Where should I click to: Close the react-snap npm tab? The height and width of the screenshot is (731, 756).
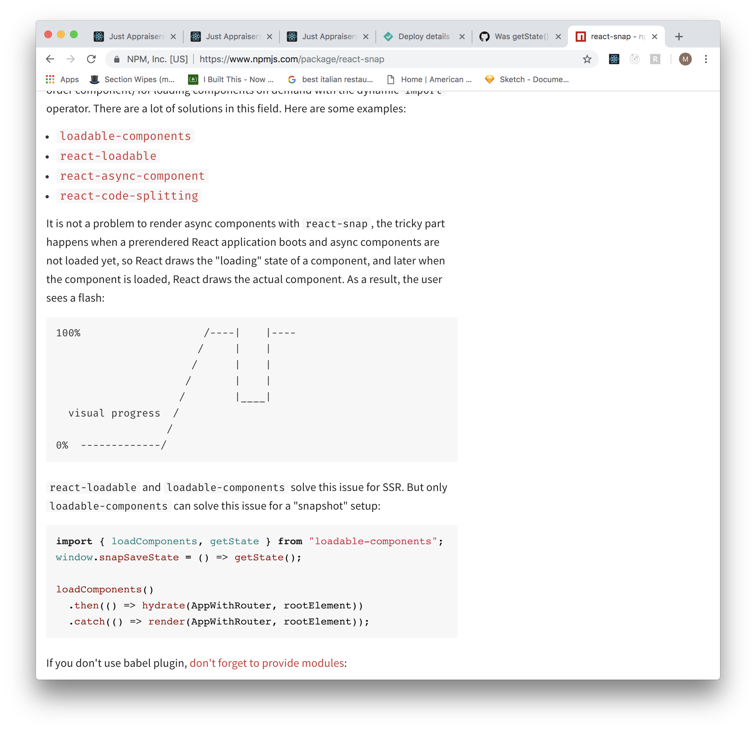(x=655, y=37)
